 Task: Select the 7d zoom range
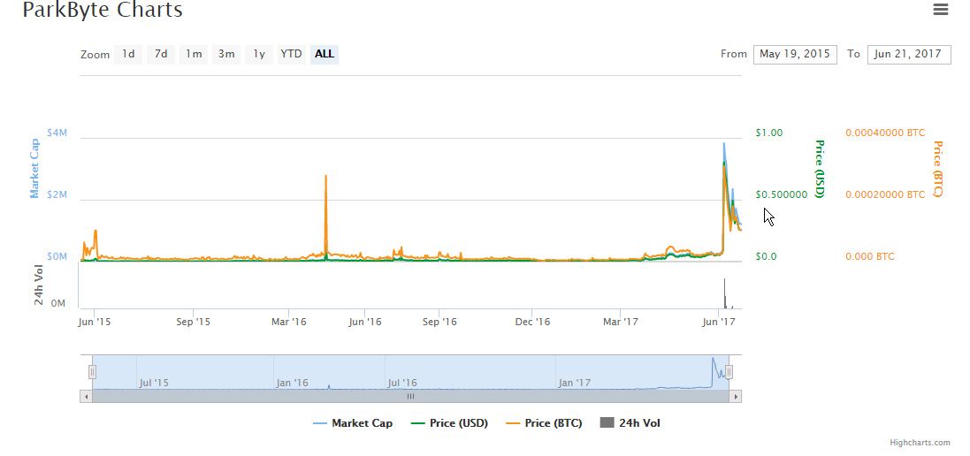[161, 55]
